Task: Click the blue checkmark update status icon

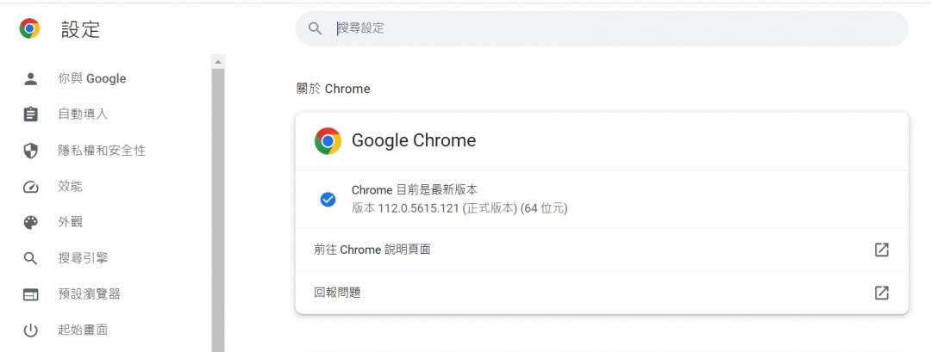Action: coord(328,199)
